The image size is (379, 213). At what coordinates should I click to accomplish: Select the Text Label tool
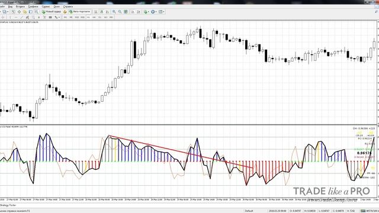(x=44, y=17)
